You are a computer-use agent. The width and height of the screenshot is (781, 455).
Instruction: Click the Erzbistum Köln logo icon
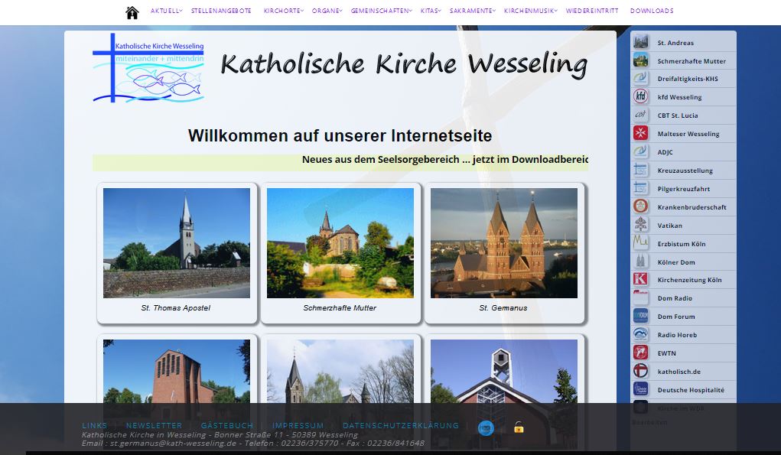[x=640, y=243]
